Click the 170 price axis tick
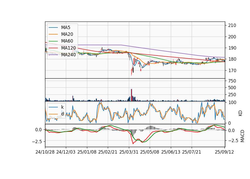The height and width of the screenshot is (179, 250). 232,70
